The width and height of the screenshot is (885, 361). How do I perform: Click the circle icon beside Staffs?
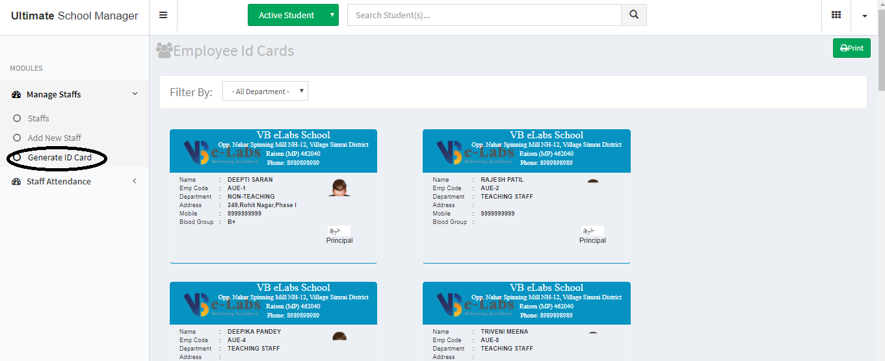(17, 118)
